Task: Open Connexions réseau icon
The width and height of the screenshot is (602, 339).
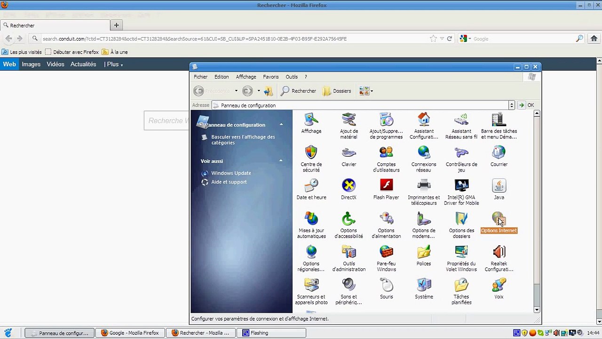Action: [x=424, y=159]
